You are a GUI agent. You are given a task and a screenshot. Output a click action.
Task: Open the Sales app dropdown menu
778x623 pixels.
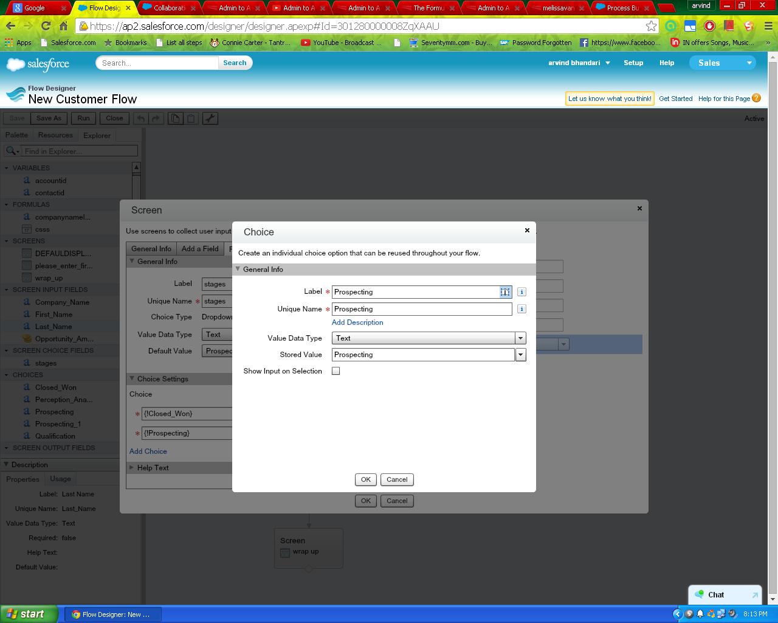click(x=723, y=63)
